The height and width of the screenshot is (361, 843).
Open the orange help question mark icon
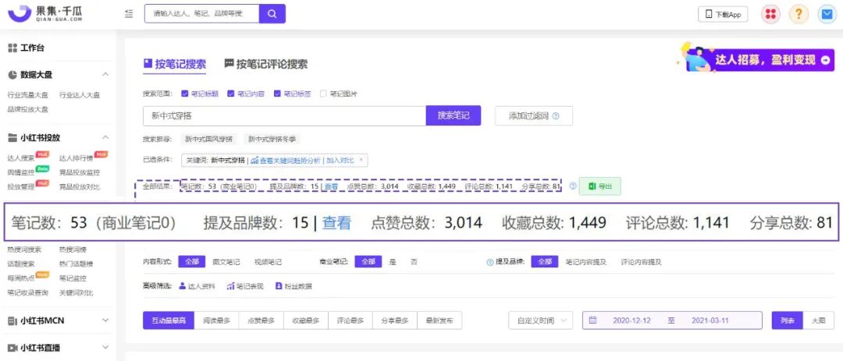799,15
